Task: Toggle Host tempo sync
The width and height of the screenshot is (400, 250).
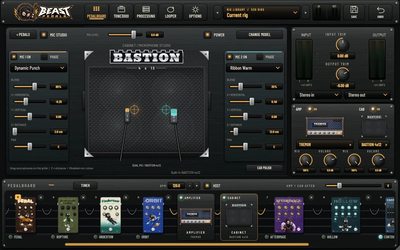Action: tap(207, 186)
